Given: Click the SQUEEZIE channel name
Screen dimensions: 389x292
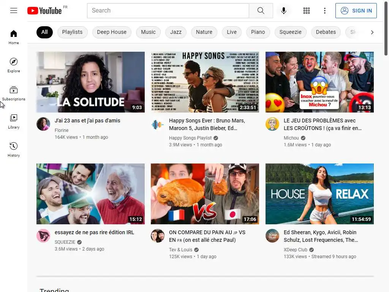Looking at the screenshot, I should point(65,242).
